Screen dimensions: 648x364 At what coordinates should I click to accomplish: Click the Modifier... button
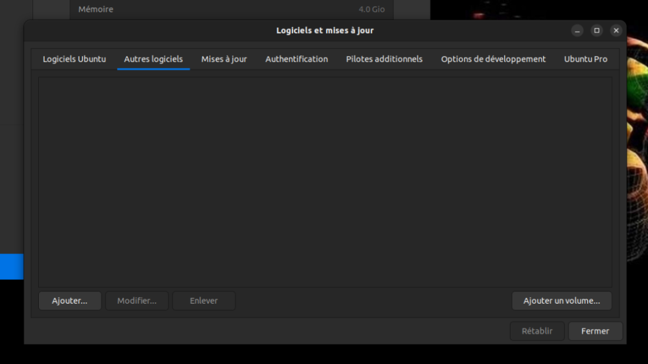pos(137,301)
